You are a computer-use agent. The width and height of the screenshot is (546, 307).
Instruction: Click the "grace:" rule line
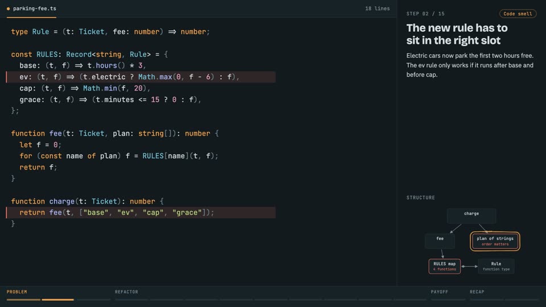coord(110,99)
